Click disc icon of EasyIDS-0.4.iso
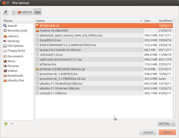The image size is (179, 138). (x=37, y=40)
